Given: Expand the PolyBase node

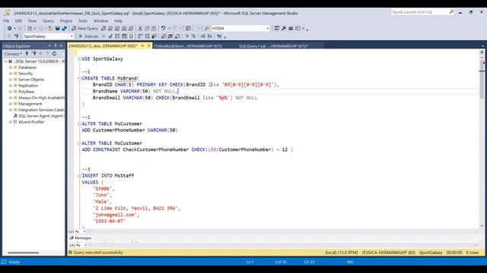Looking at the screenshot, I should tap(11, 92).
